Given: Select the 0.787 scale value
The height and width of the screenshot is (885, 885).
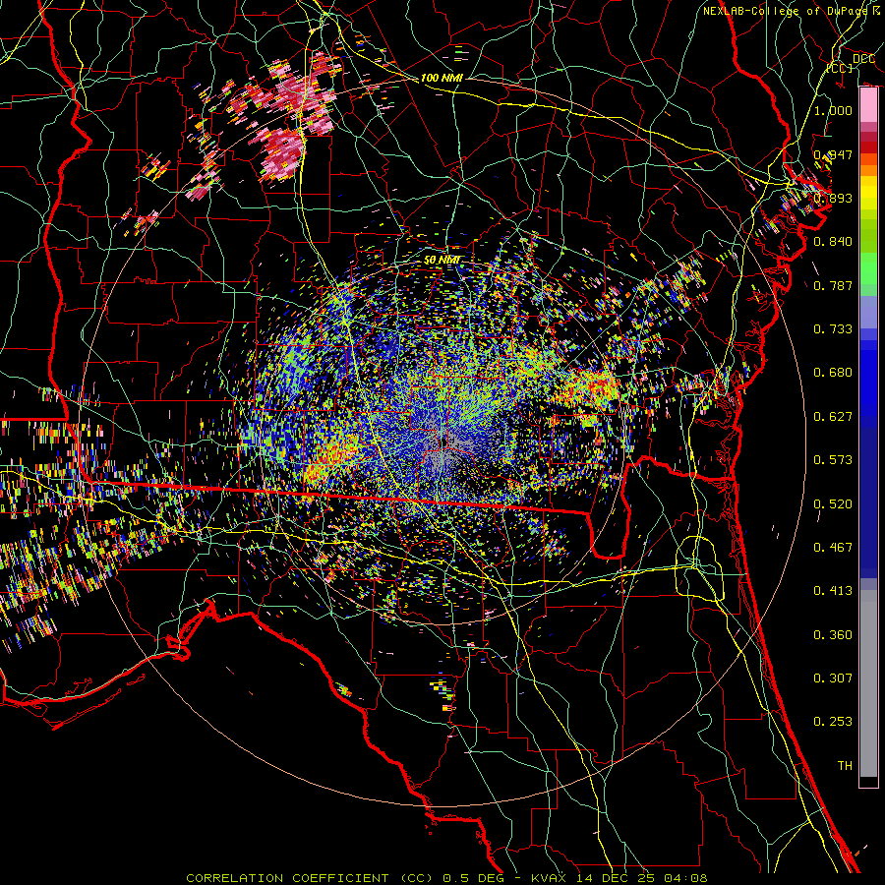Looking at the screenshot, I should click(833, 285).
